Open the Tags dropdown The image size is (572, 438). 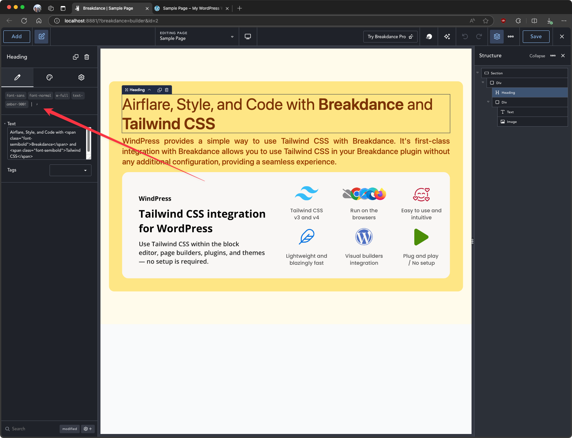point(70,170)
